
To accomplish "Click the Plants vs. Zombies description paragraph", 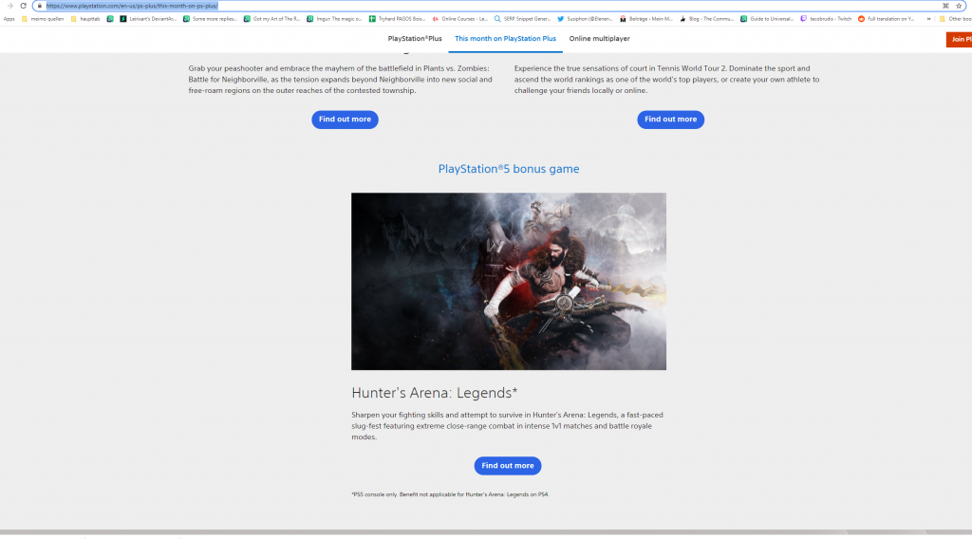I will pyautogui.click(x=341, y=80).
